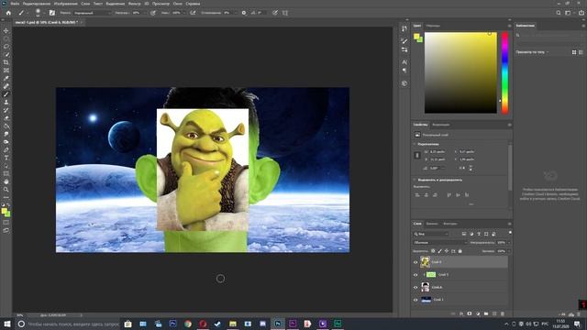Switch to the Образцы swatches tab
The height and width of the screenshot is (330, 587).
click(433, 26)
